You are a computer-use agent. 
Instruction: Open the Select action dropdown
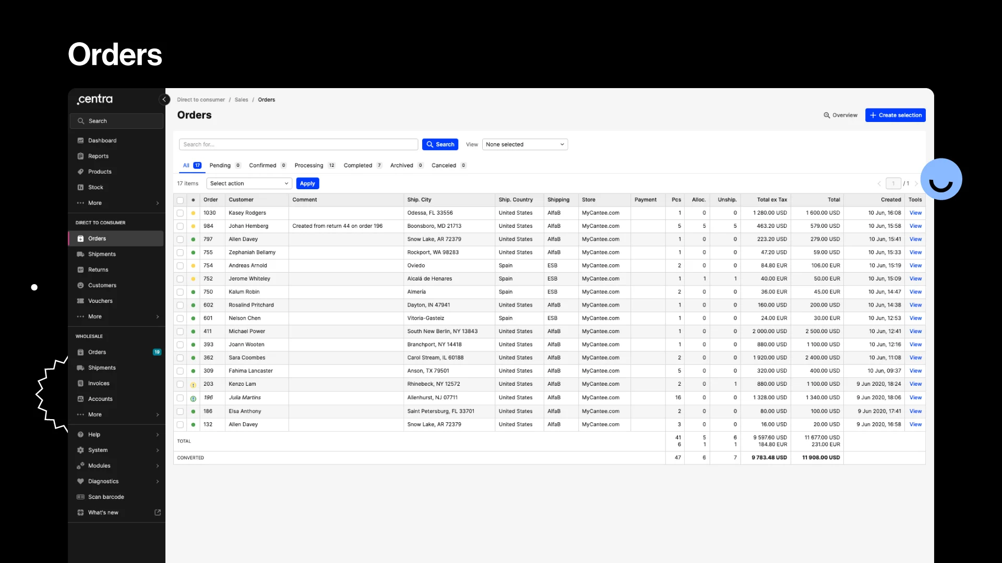click(249, 183)
